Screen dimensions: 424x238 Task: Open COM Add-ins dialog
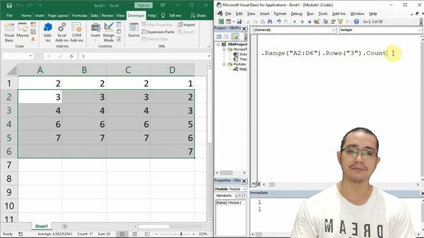[77, 32]
